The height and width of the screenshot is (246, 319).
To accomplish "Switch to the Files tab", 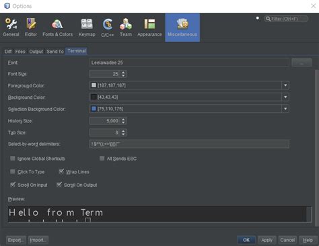I will click(x=20, y=52).
